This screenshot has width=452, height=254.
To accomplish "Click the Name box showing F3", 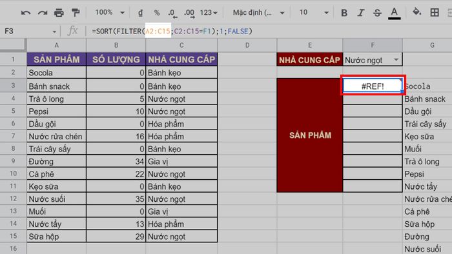I will [30, 31].
